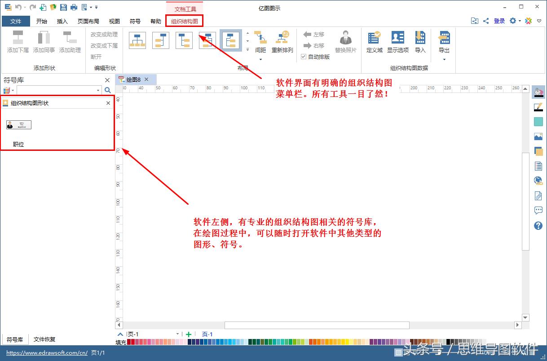This screenshot has width=547, height=361.
Task: Switch to the 符号库 bottom panel tab
Action: (15, 339)
